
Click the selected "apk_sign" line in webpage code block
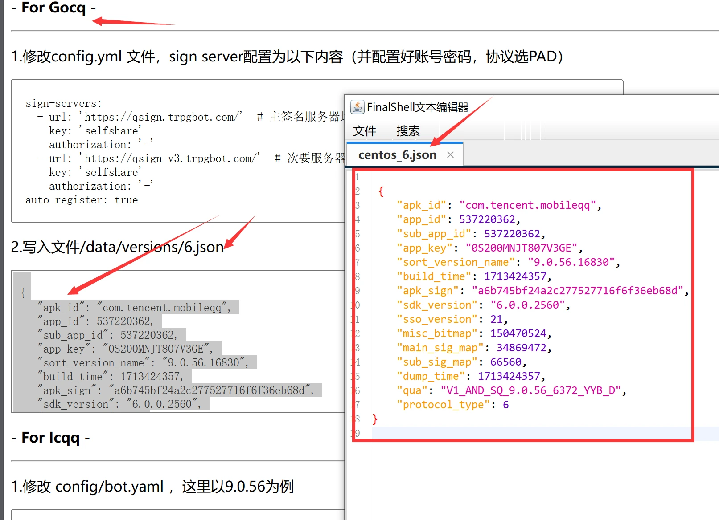tap(176, 390)
